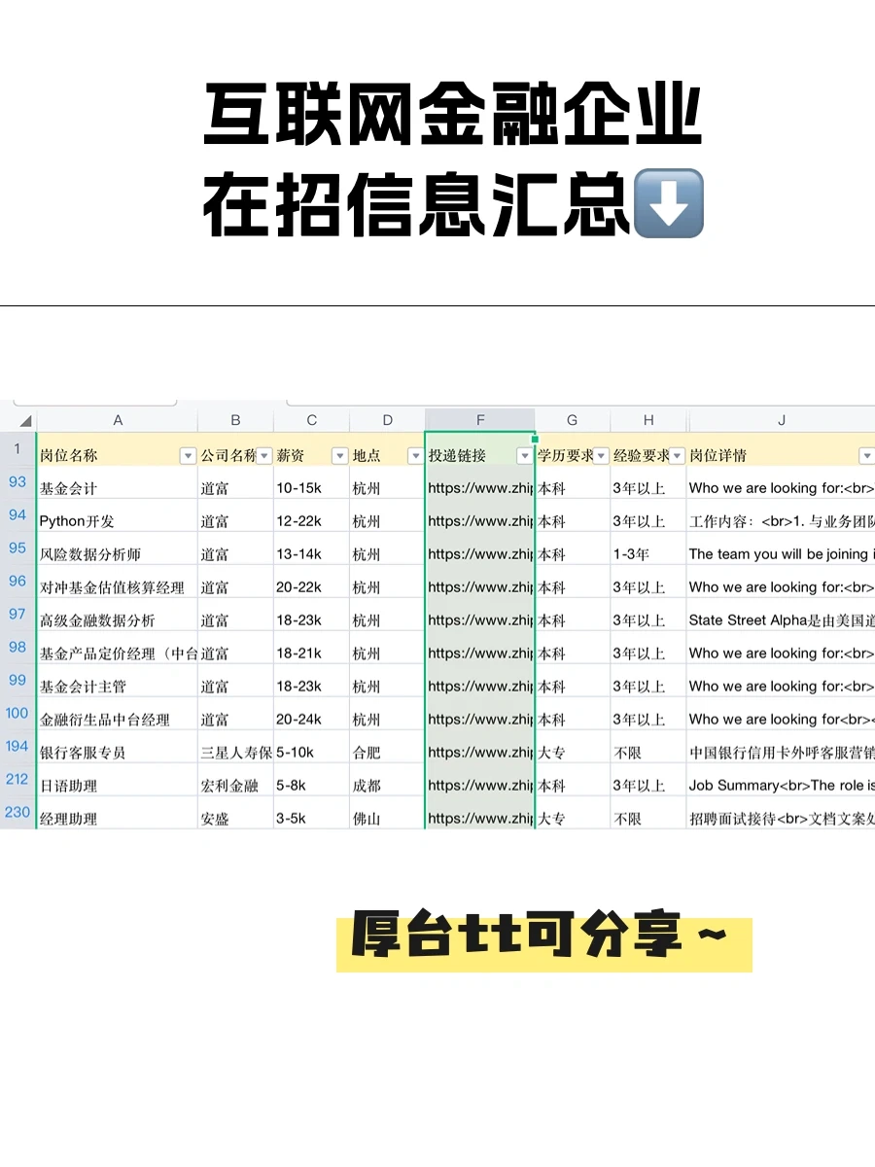Screen dimensions: 875x1167
Task: Select column G header
Action: [x=572, y=419]
